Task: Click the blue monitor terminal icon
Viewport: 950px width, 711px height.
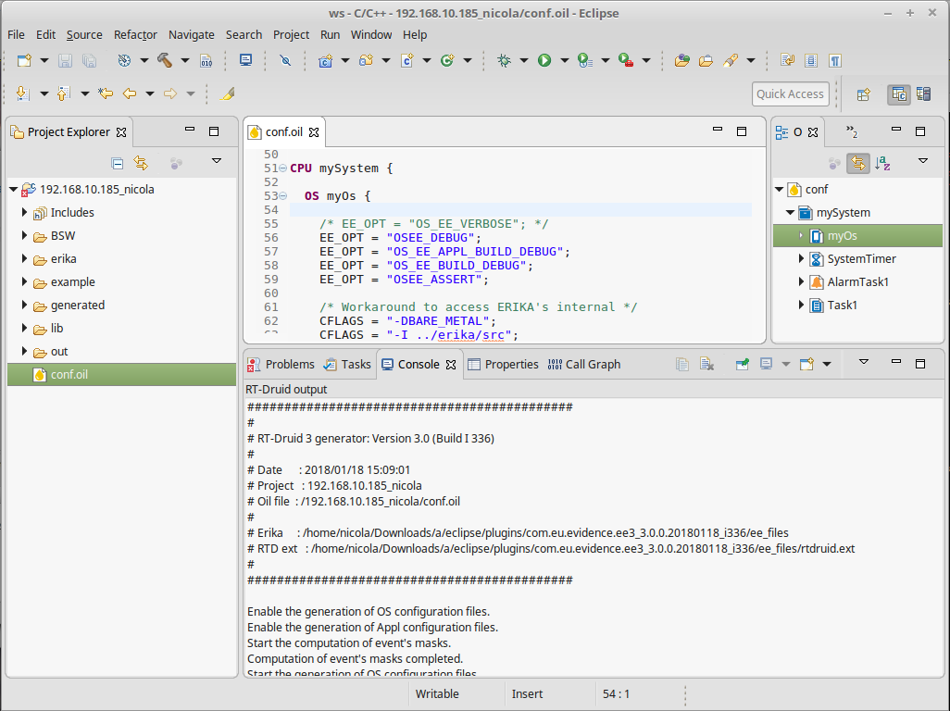Action: pos(245,60)
